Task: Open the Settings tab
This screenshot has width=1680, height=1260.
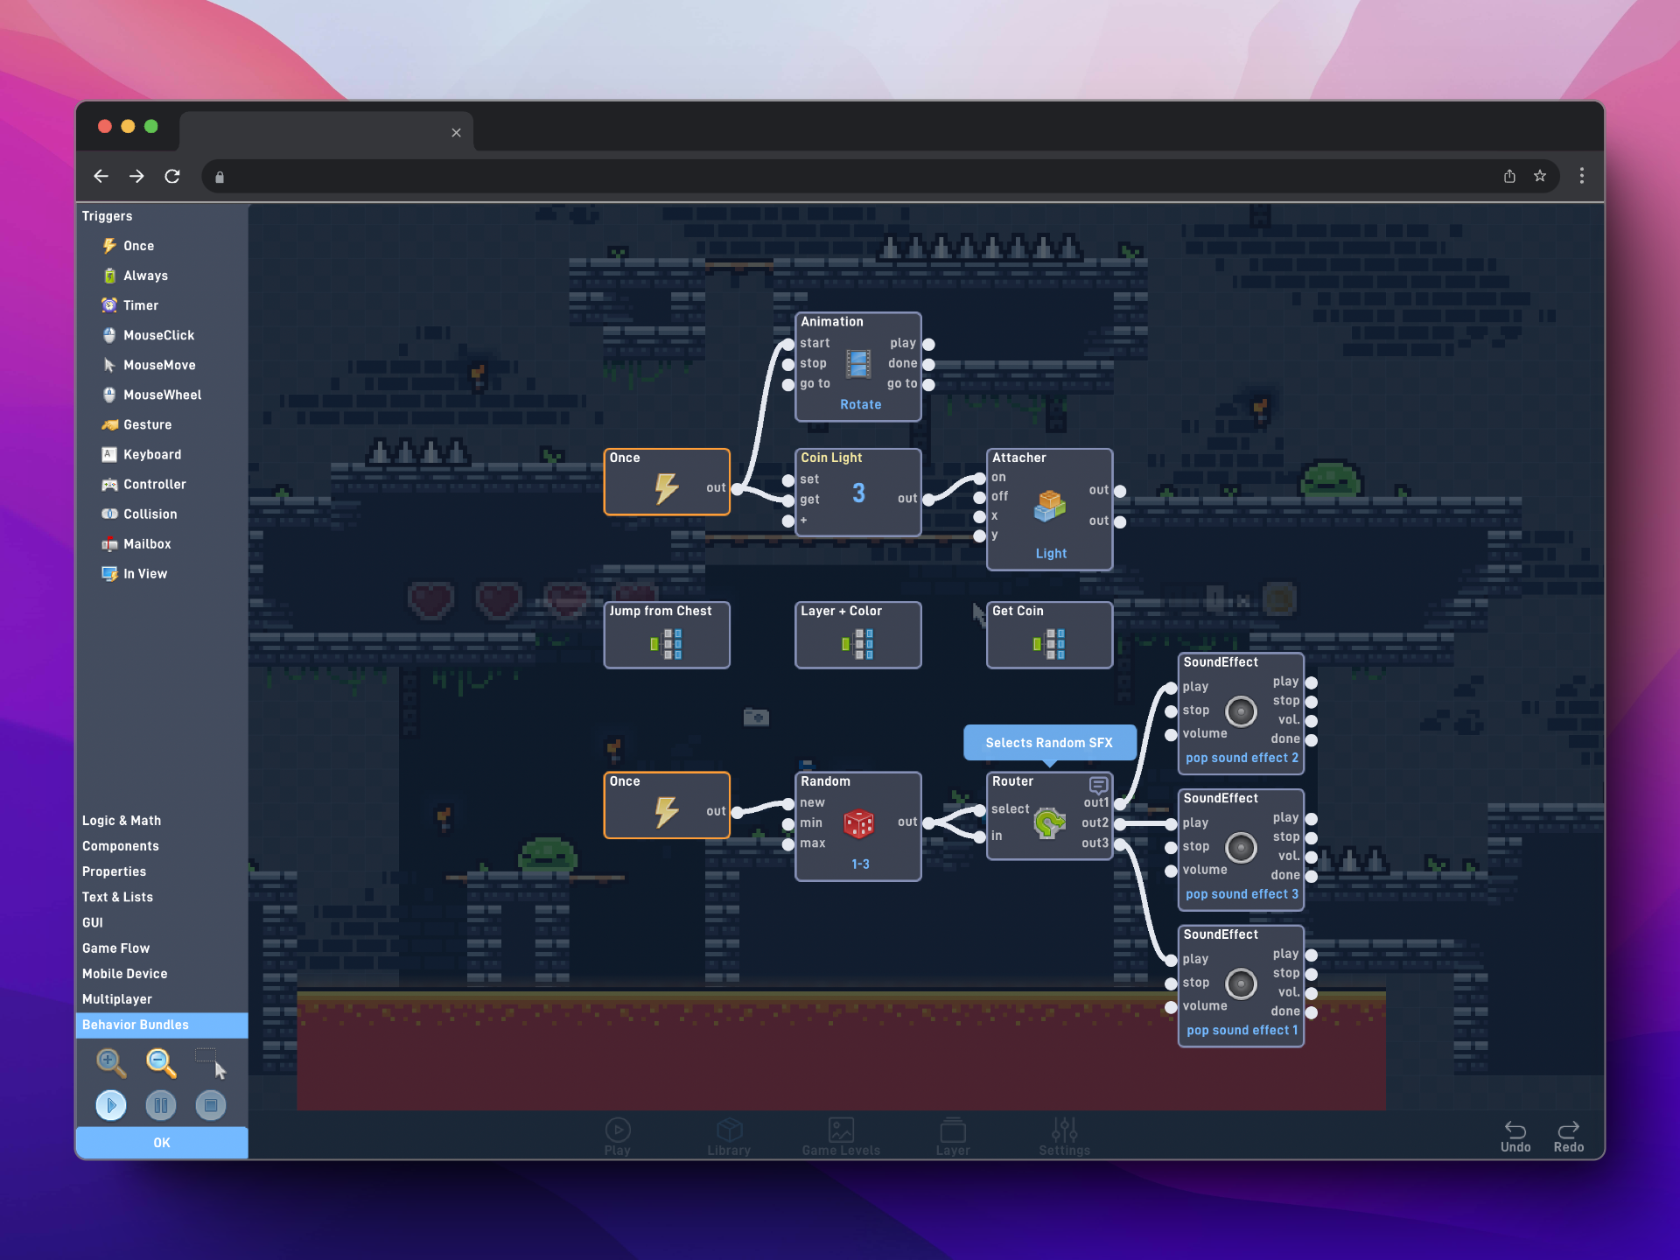Action: 1064,1137
